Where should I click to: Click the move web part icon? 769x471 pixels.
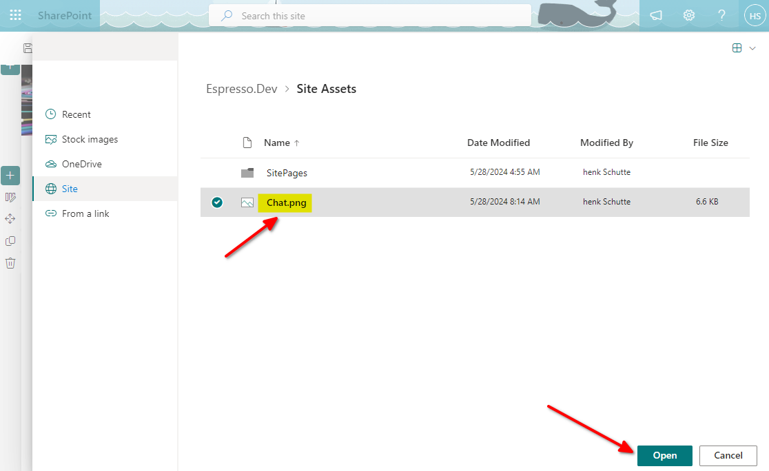tap(10, 219)
